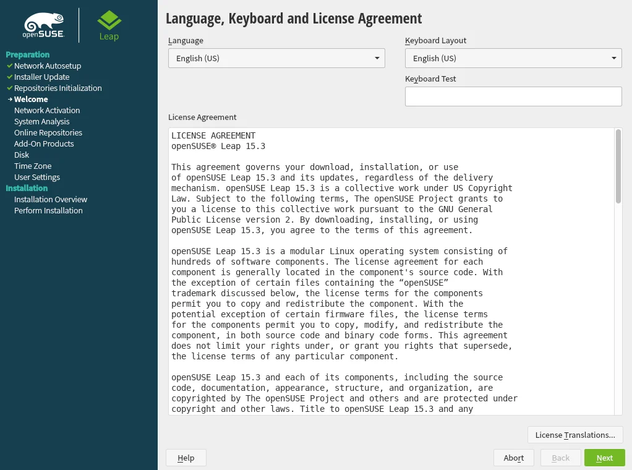The height and width of the screenshot is (470, 632).
Task: Click the Installation section heading
Action: click(x=27, y=188)
